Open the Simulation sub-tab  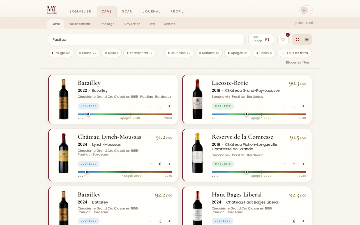pyautogui.click(x=132, y=24)
